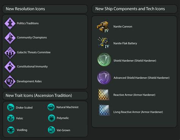180x140 pixels.
Task: Select the green Shield Hardener icon
Action: click(104, 60)
